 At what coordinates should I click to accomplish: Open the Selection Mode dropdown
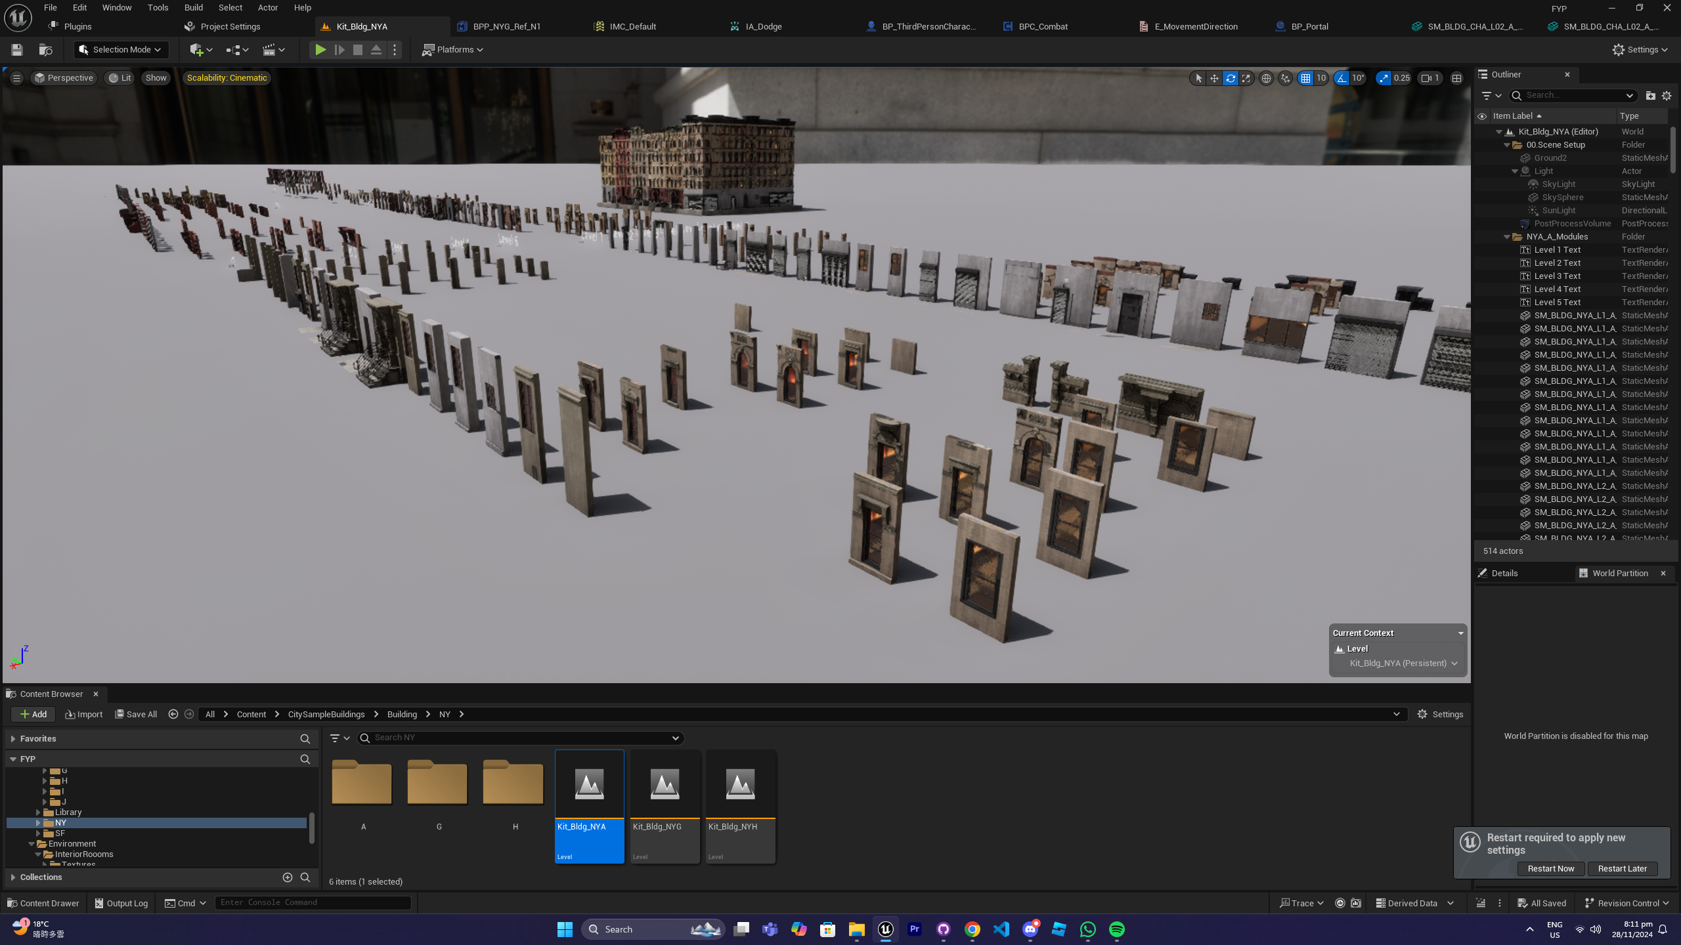(x=121, y=50)
